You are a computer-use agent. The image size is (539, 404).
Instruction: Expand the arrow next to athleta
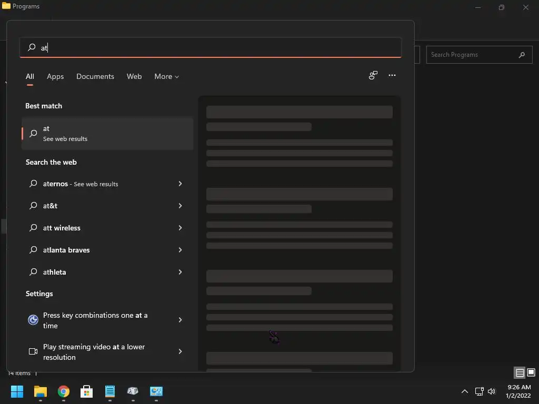[180, 272]
